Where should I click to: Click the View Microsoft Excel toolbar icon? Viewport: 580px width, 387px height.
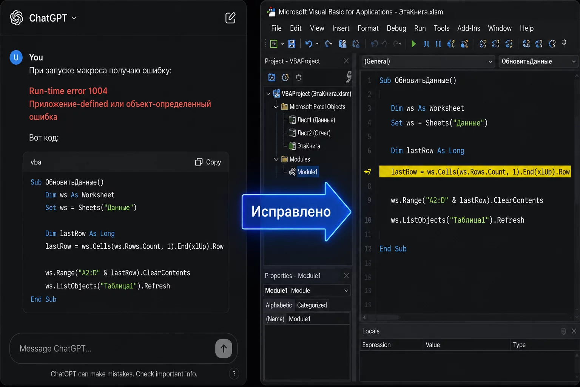click(x=274, y=44)
